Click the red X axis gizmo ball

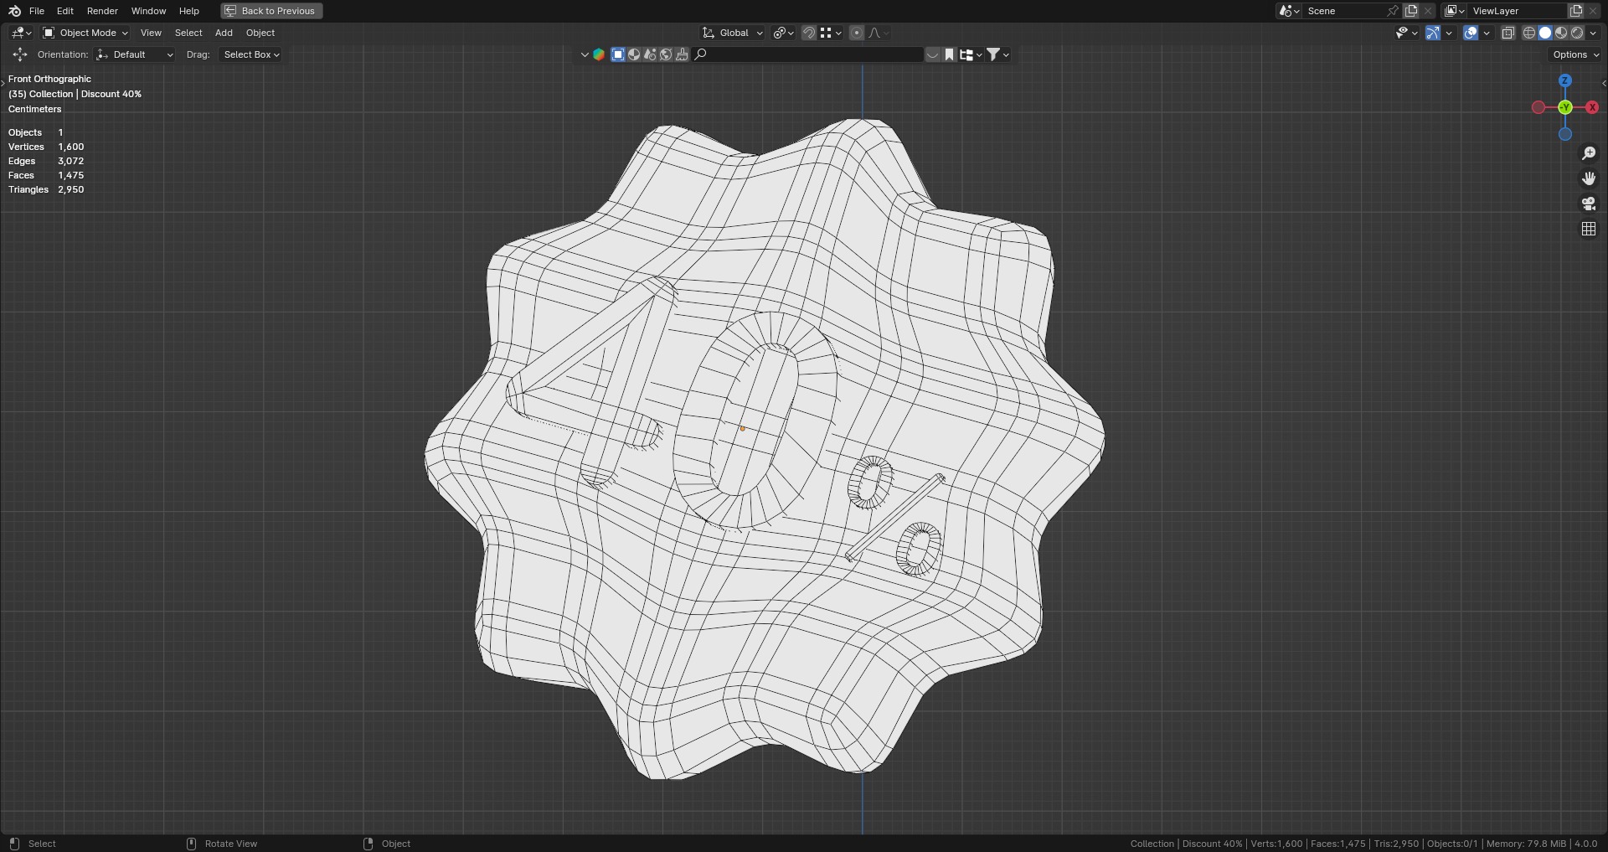coord(1592,107)
